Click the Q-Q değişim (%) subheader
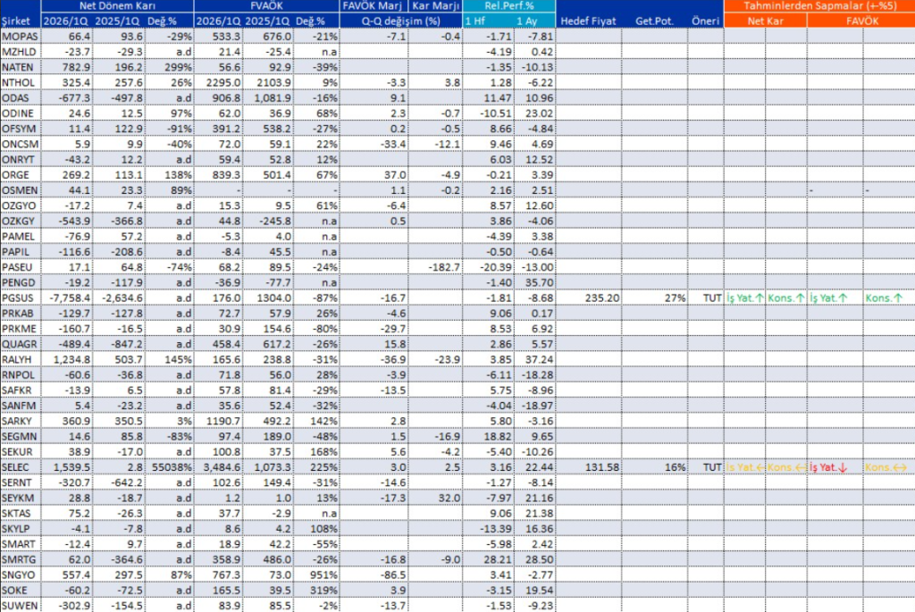This screenshot has height=612, width=915. tap(400, 21)
